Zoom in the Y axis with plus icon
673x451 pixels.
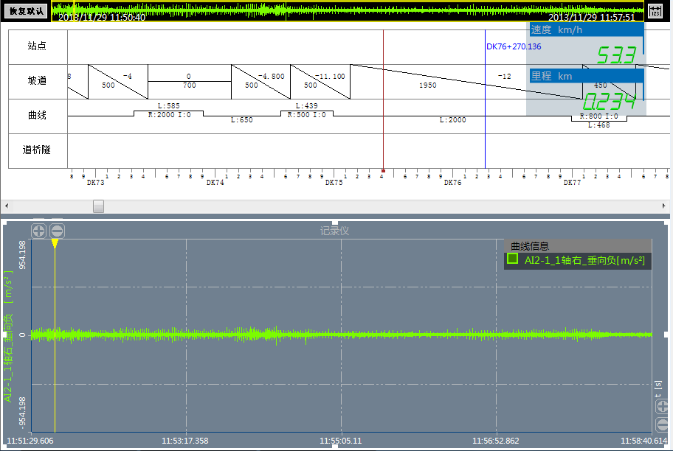click(x=39, y=231)
